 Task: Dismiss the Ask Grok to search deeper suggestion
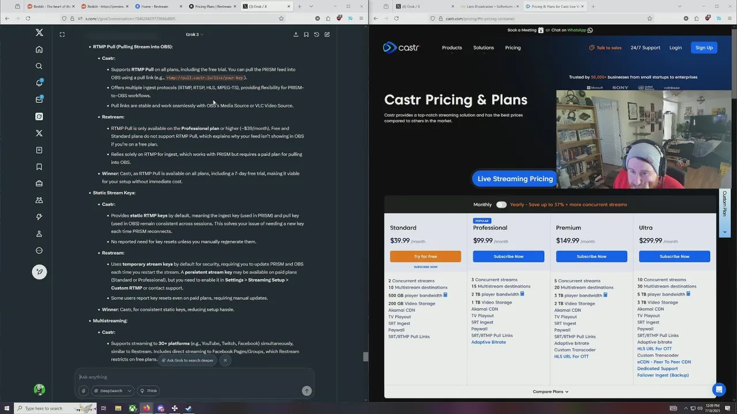pos(225,360)
